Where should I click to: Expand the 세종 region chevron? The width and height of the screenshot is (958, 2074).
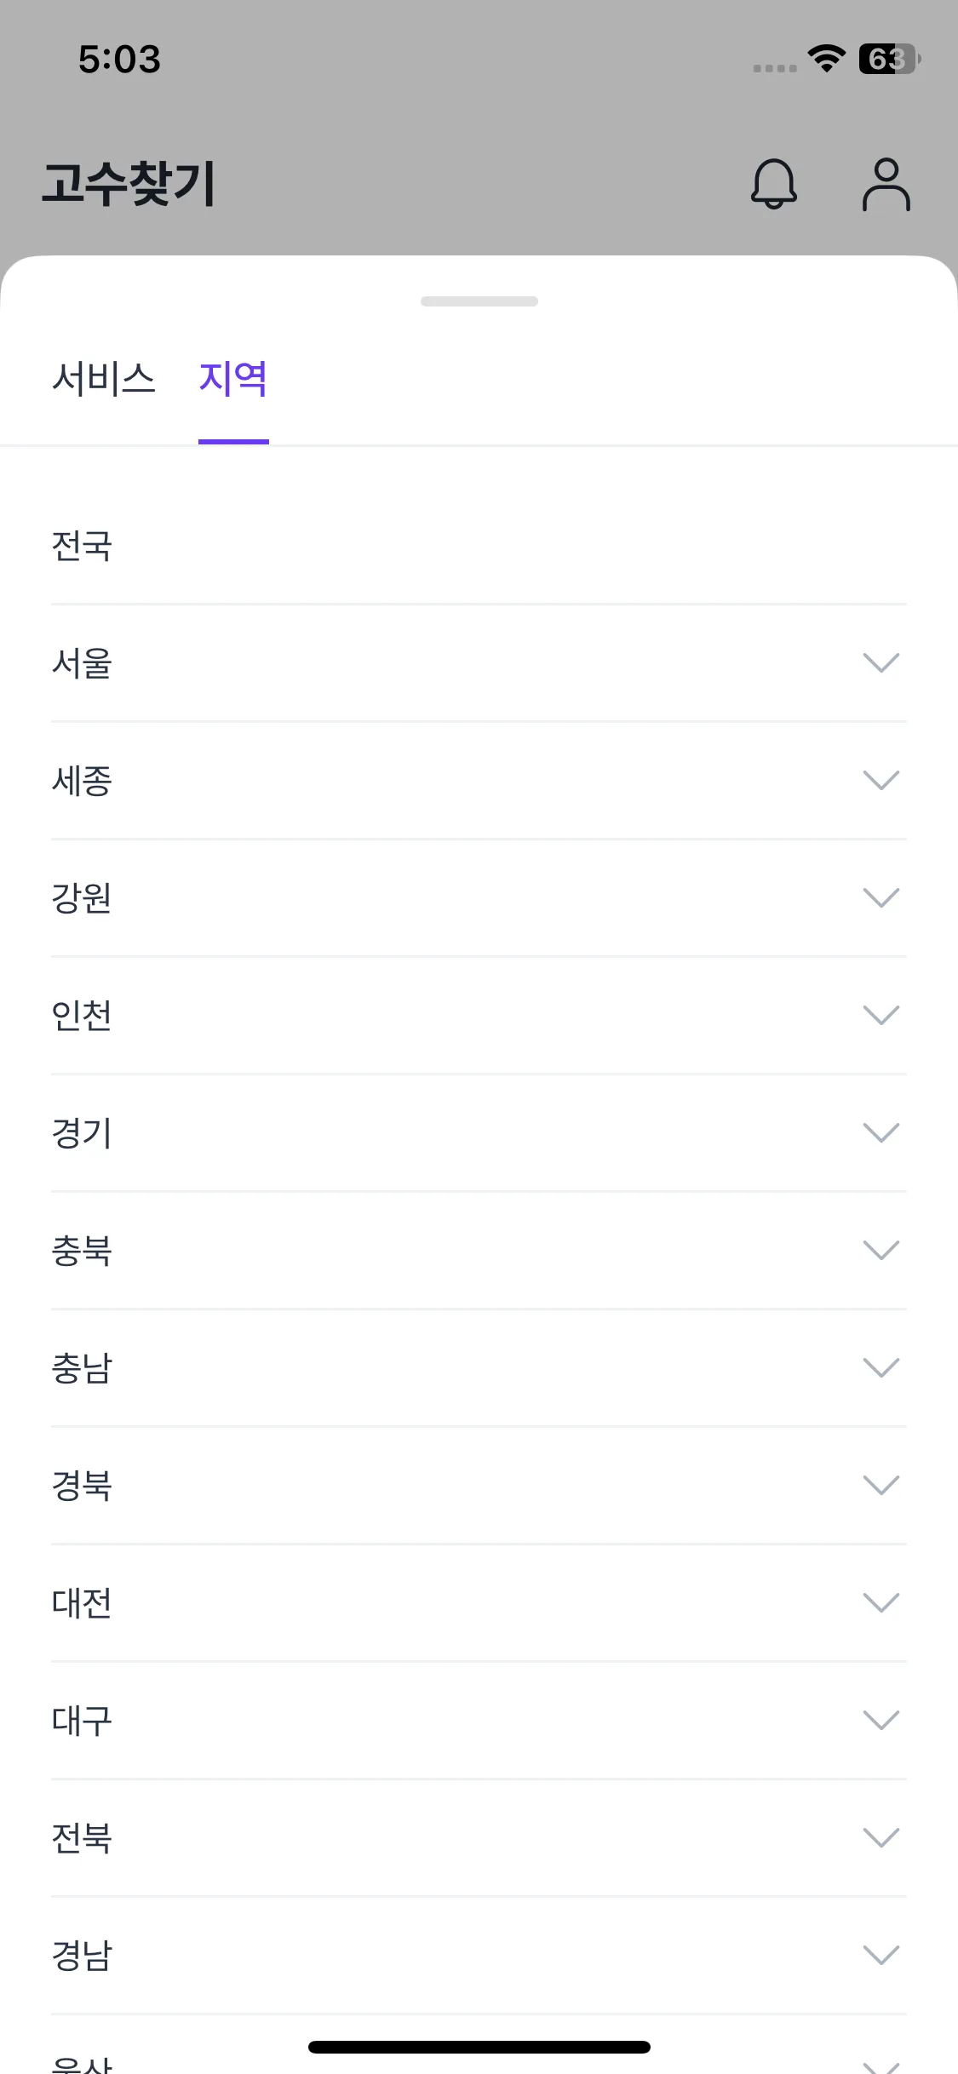(x=881, y=780)
